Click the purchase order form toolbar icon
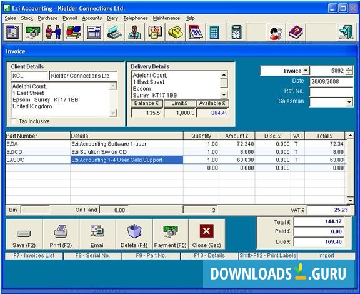Image resolution: width=360 pixels, height=294 pixels. coord(94,32)
